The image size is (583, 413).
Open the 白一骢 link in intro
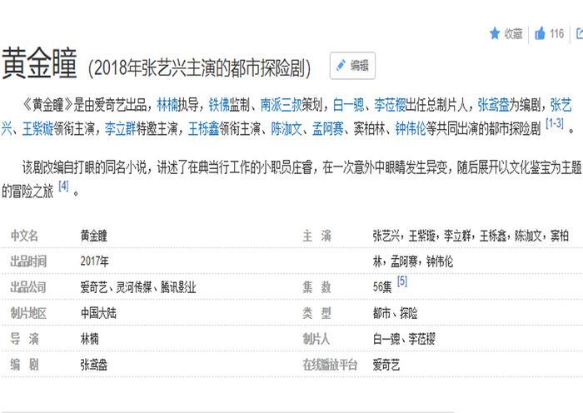coord(348,105)
